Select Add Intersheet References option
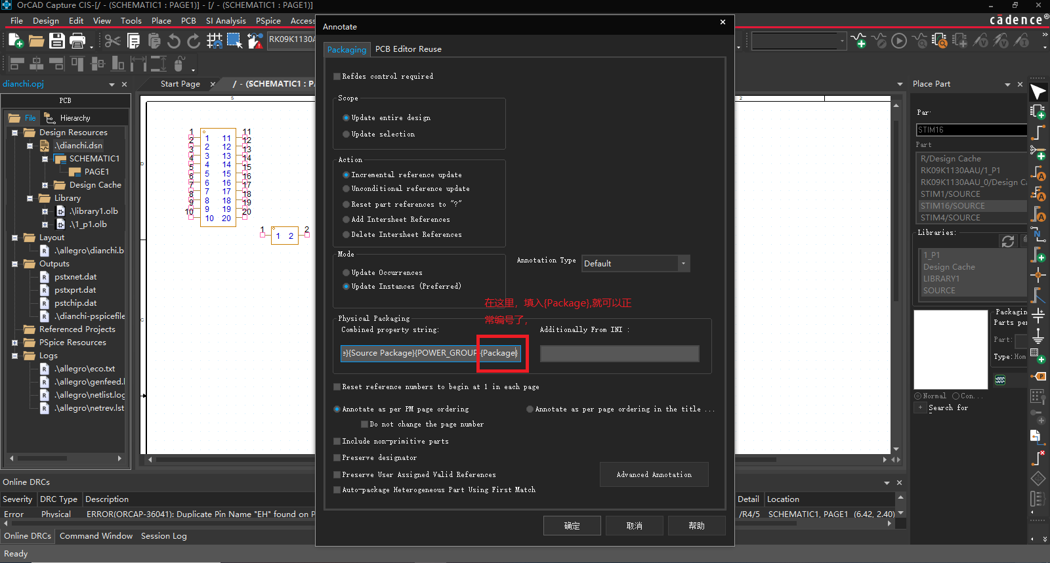Image resolution: width=1050 pixels, height=563 pixels. (x=346, y=219)
